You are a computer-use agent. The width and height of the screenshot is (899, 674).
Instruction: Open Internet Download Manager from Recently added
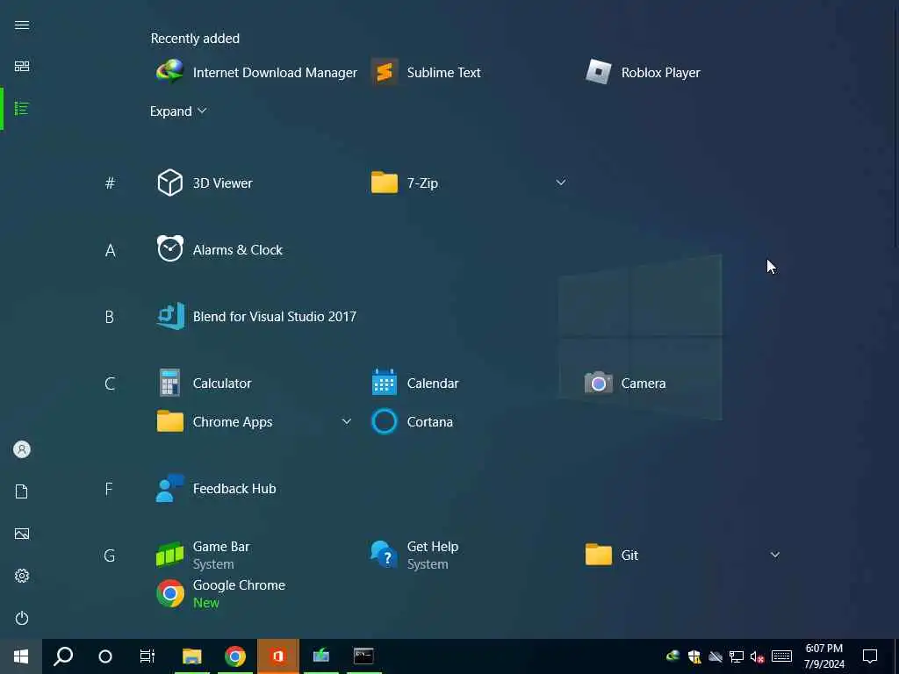[256, 73]
